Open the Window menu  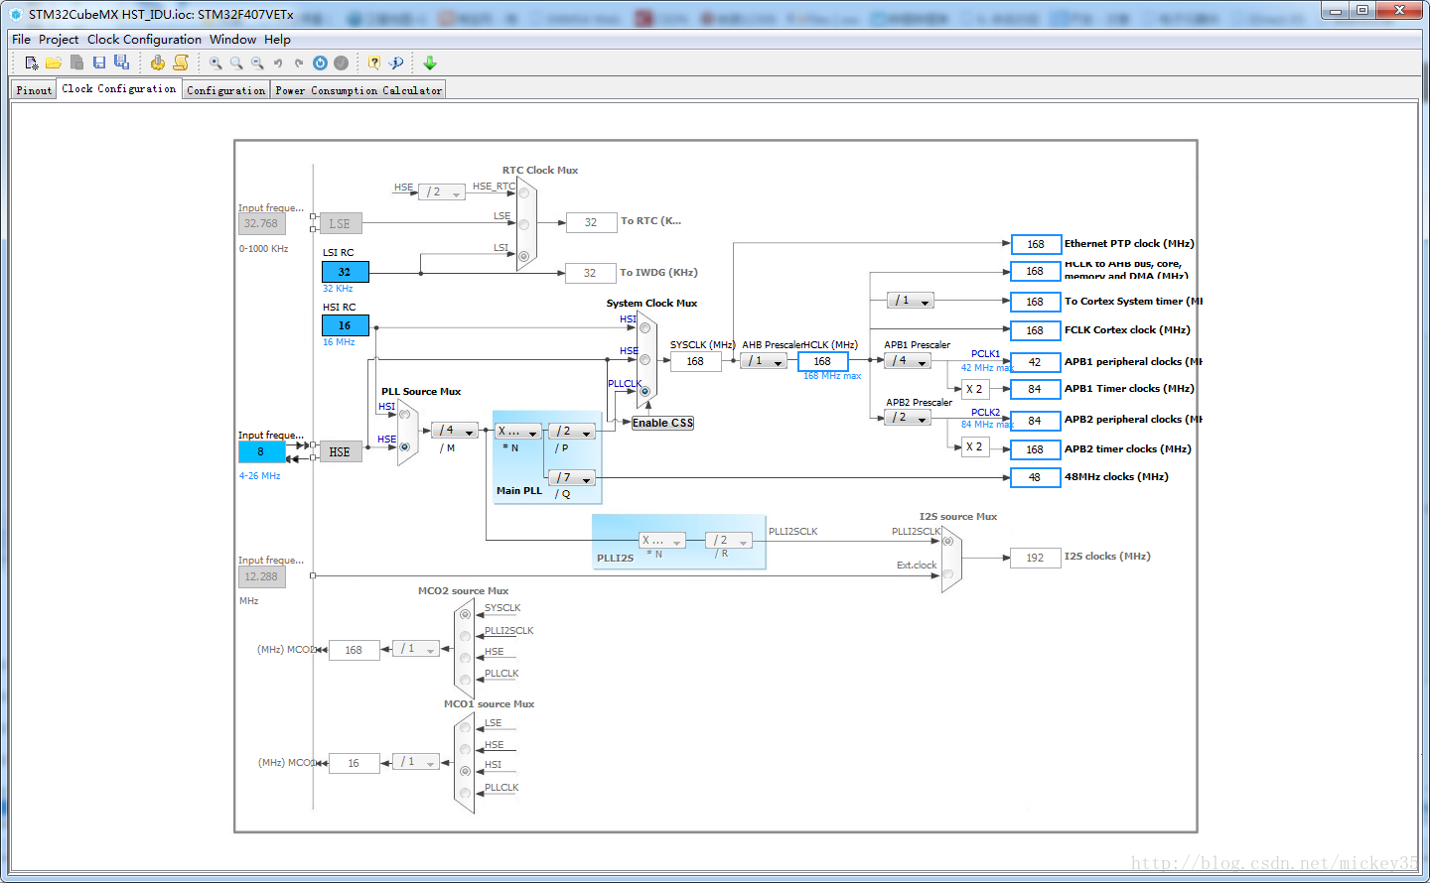[x=233, y=40]
